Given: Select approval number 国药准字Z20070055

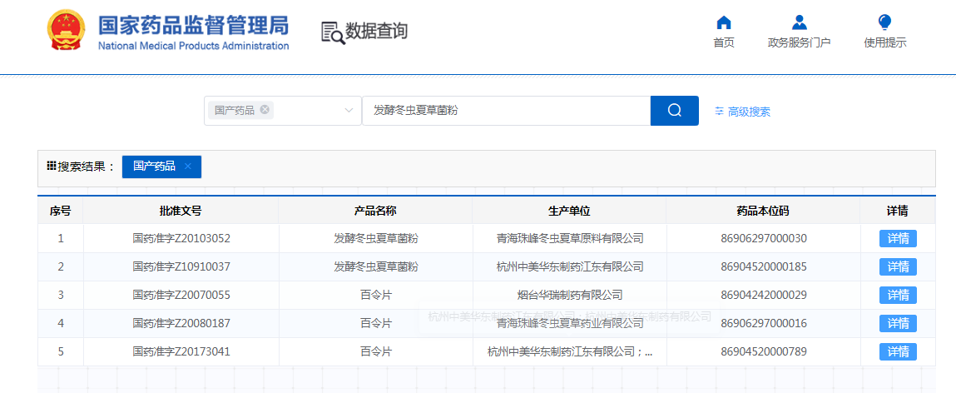Looking at the screenshot, I should click(181, 295).
